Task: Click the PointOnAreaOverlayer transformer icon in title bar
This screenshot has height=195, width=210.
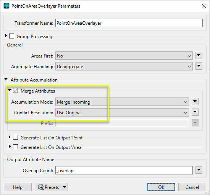Action: [x=6, y=6]
